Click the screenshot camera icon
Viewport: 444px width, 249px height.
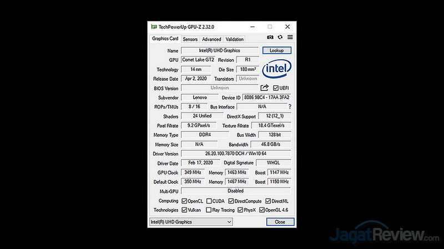click(270, 38)
